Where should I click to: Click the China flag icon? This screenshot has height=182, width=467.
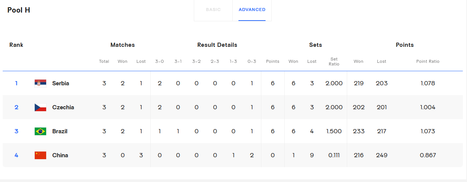[40, 155]
